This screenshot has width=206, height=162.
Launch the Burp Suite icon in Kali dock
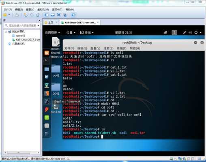47,93
